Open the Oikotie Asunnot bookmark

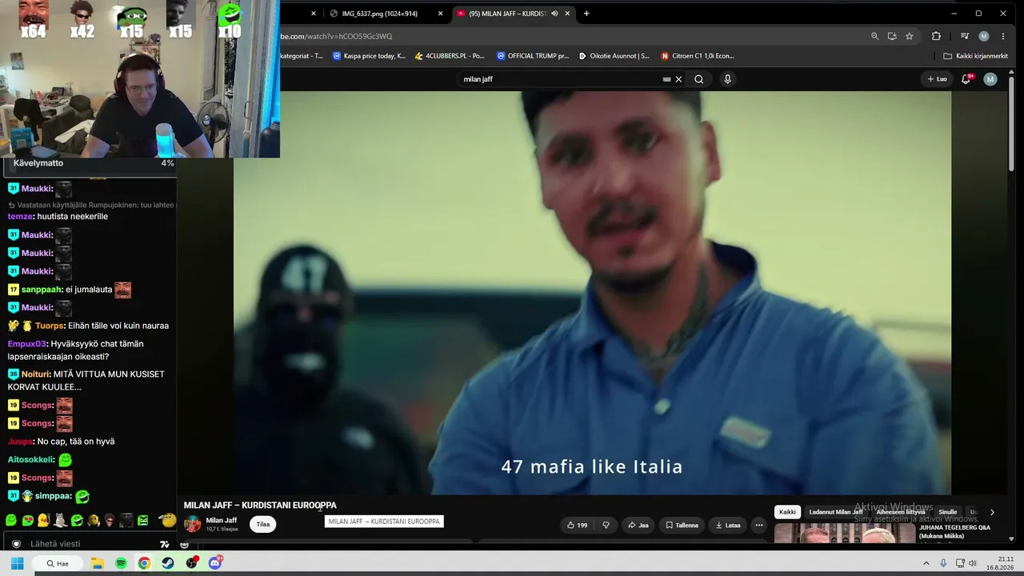point(614,56)
